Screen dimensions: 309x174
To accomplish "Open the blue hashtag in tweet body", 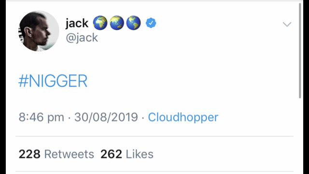I will (x=53, y=81).
